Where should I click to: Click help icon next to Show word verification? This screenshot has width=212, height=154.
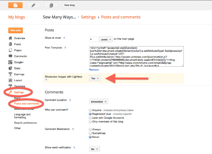click(x=74, y=147)
